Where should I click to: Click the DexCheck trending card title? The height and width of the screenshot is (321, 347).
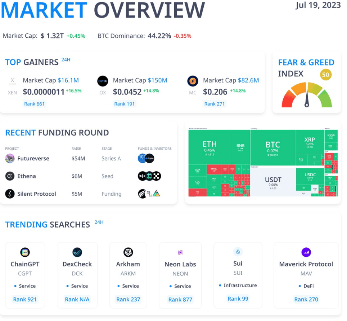tap(77, 264)
